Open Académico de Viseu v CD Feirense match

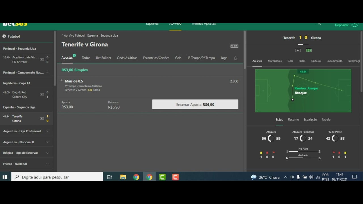coord(26,59)
